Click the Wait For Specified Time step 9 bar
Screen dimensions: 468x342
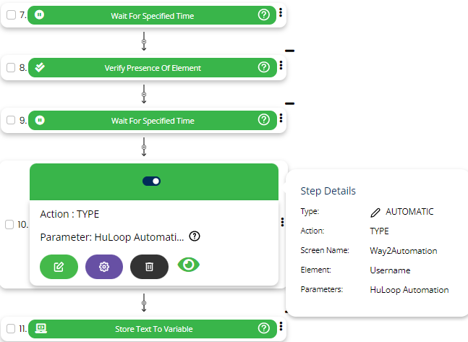coord(152,120)
